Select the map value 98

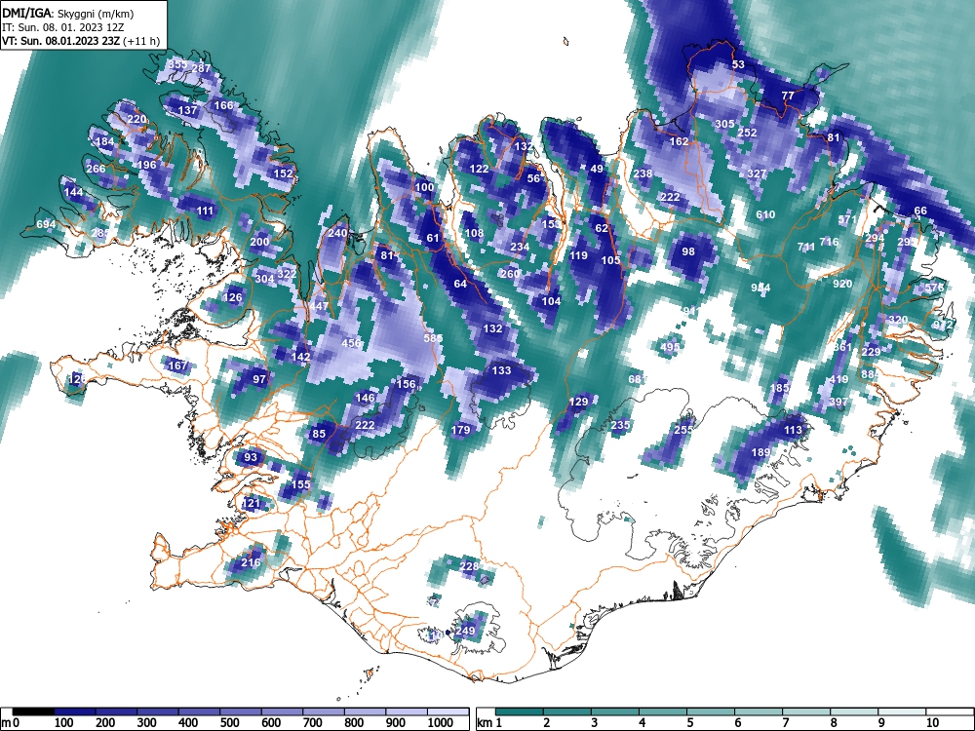[x=688, y=251]
